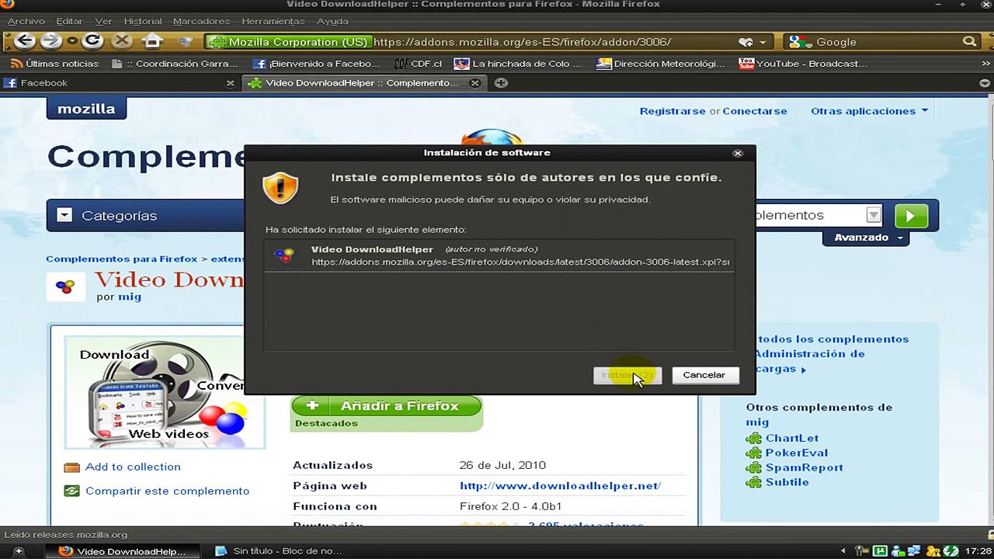
Task: Click Cancelar in the install dialog
Action: click(x=704, y=375)
